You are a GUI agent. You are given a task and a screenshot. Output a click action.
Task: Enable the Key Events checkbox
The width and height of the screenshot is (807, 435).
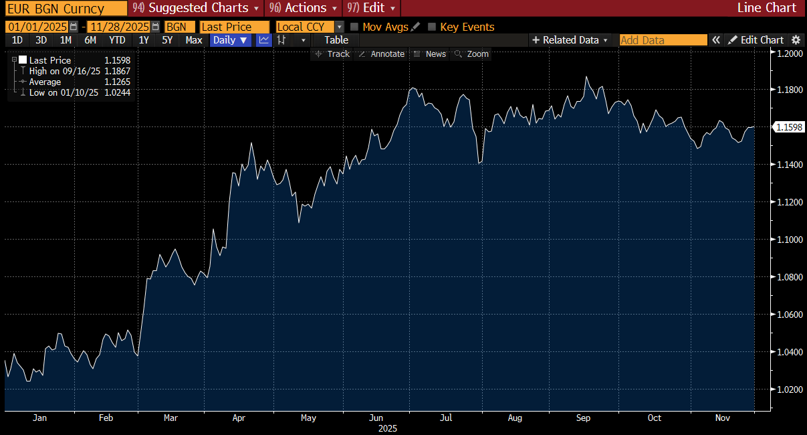pyautogui.click(x=432, y=27)
